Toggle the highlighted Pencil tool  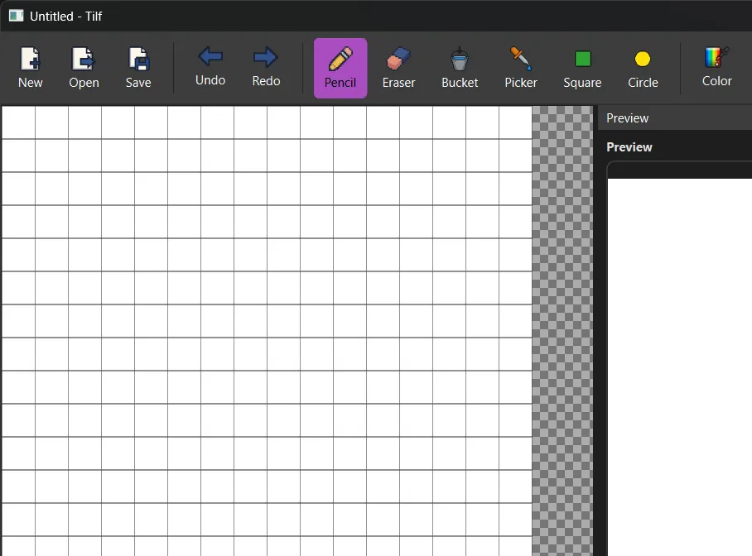point(340,68)
